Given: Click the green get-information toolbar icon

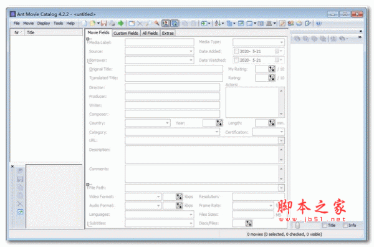Looking at the screenshot, I should [204, 23].
